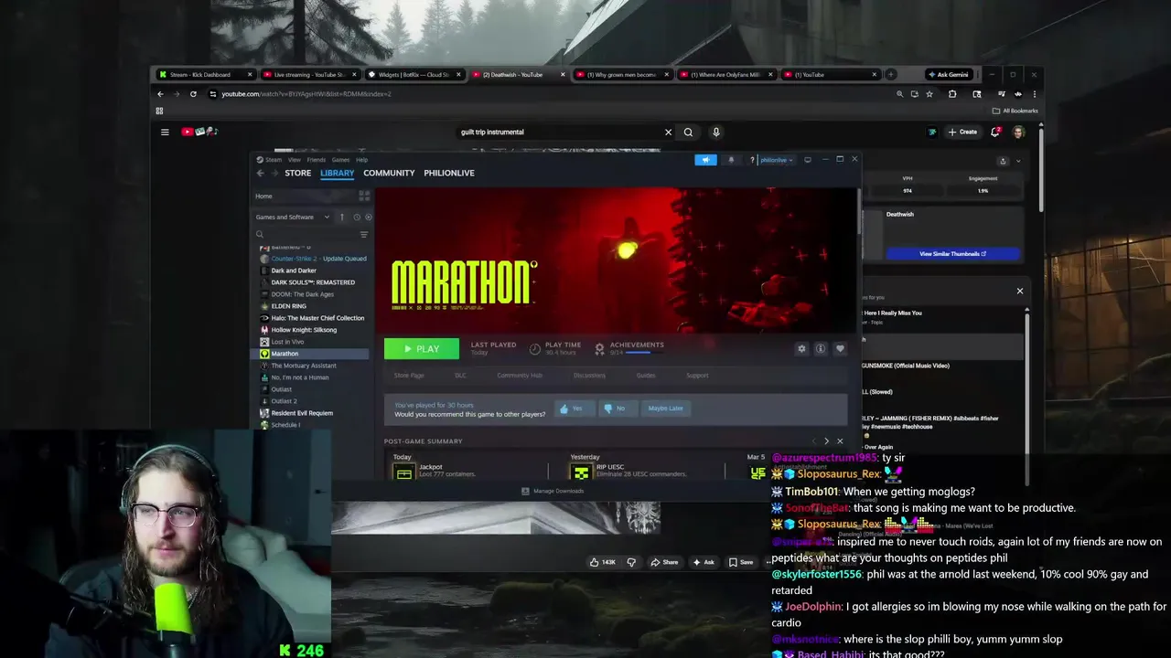
Task: Choose Maybe Later for recommendation
Action: (665, 409)
